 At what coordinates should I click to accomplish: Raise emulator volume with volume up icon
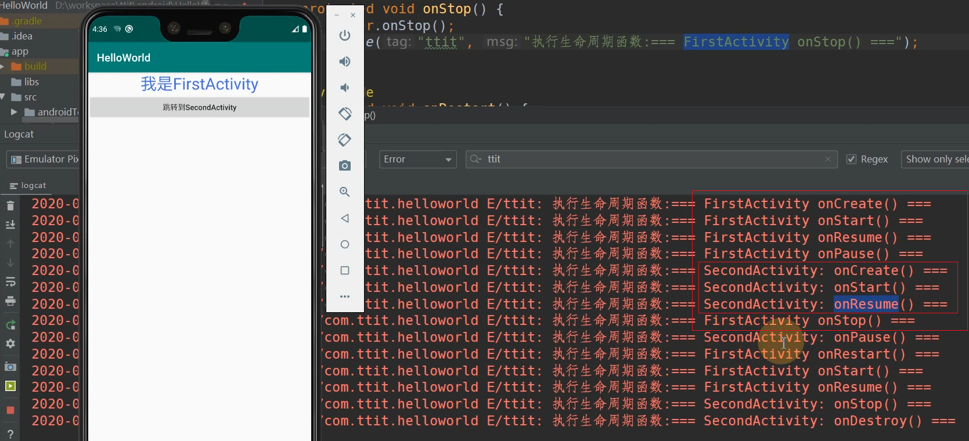tap(345, 62)
